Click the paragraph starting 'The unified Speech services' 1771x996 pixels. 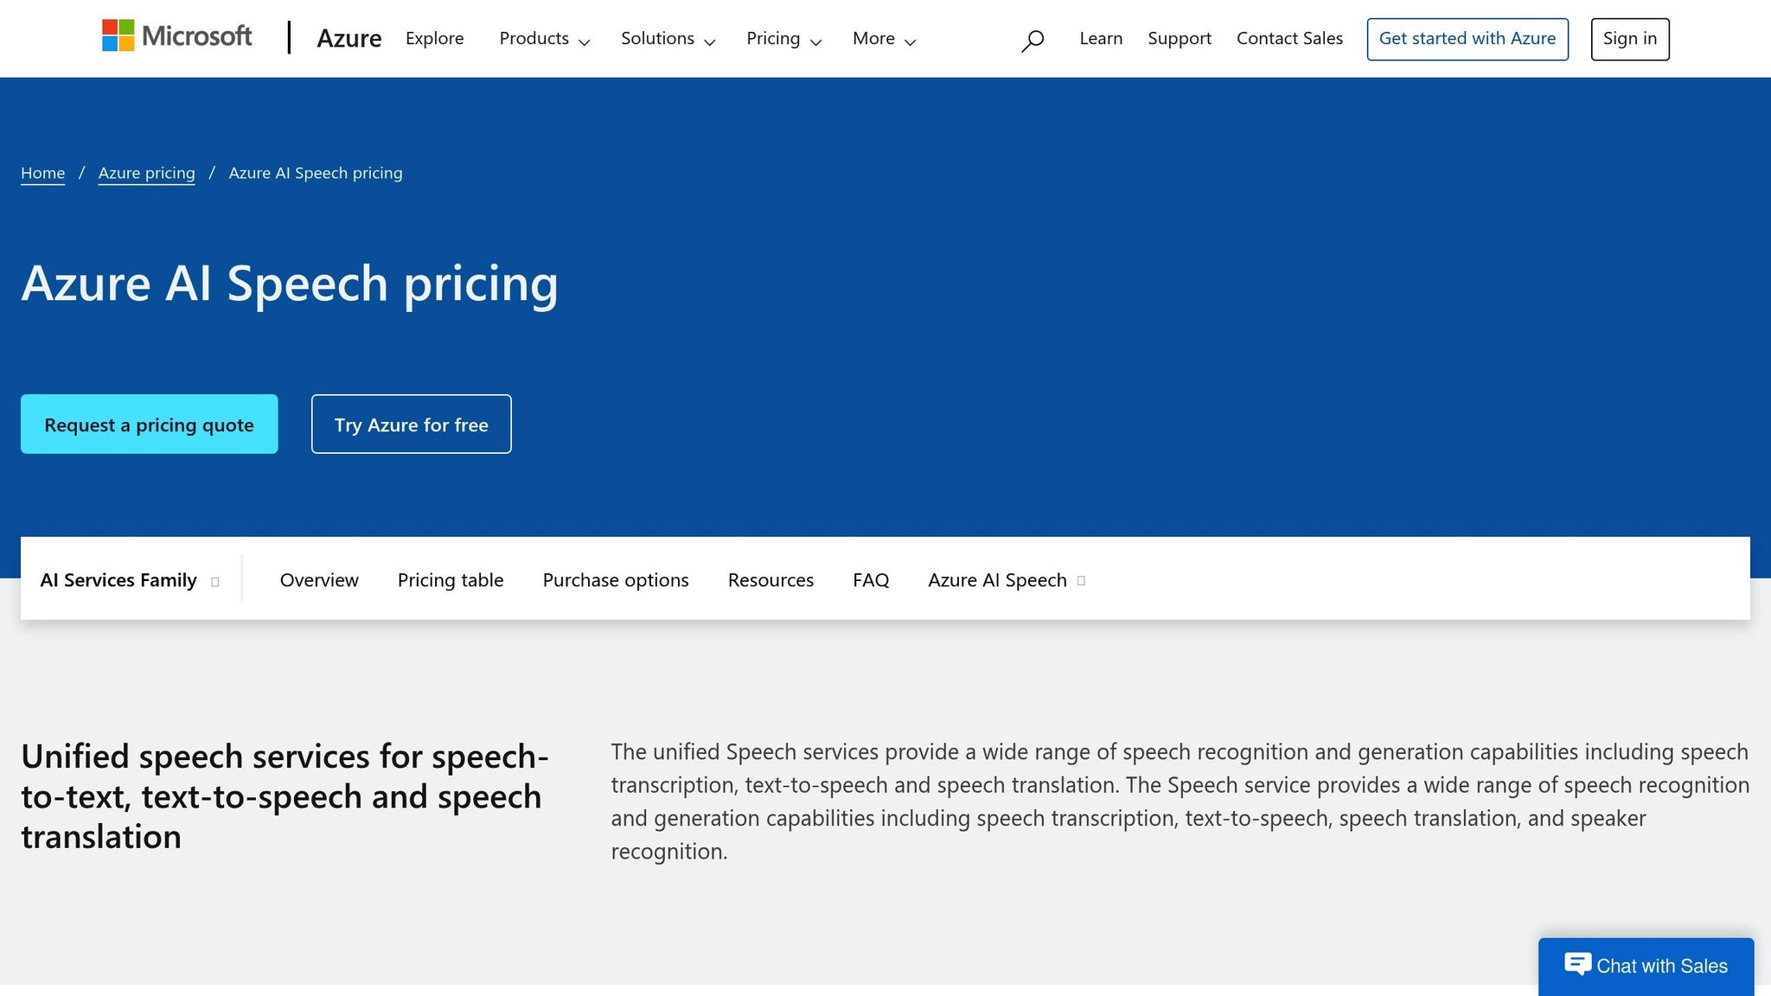(1180, 801)
